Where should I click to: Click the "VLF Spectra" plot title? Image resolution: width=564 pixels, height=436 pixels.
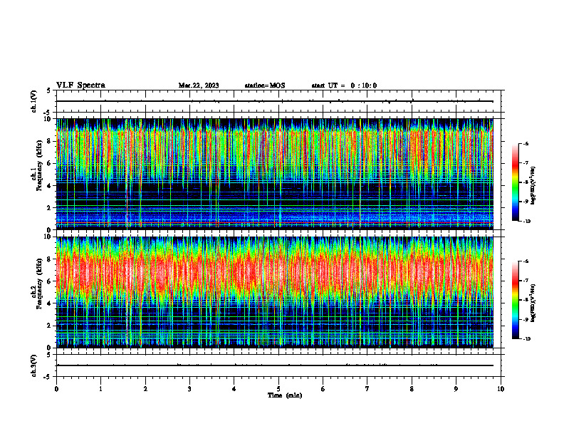point(81,85)
